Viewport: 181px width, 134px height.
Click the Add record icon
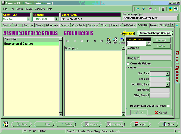[x=108, y=41]
